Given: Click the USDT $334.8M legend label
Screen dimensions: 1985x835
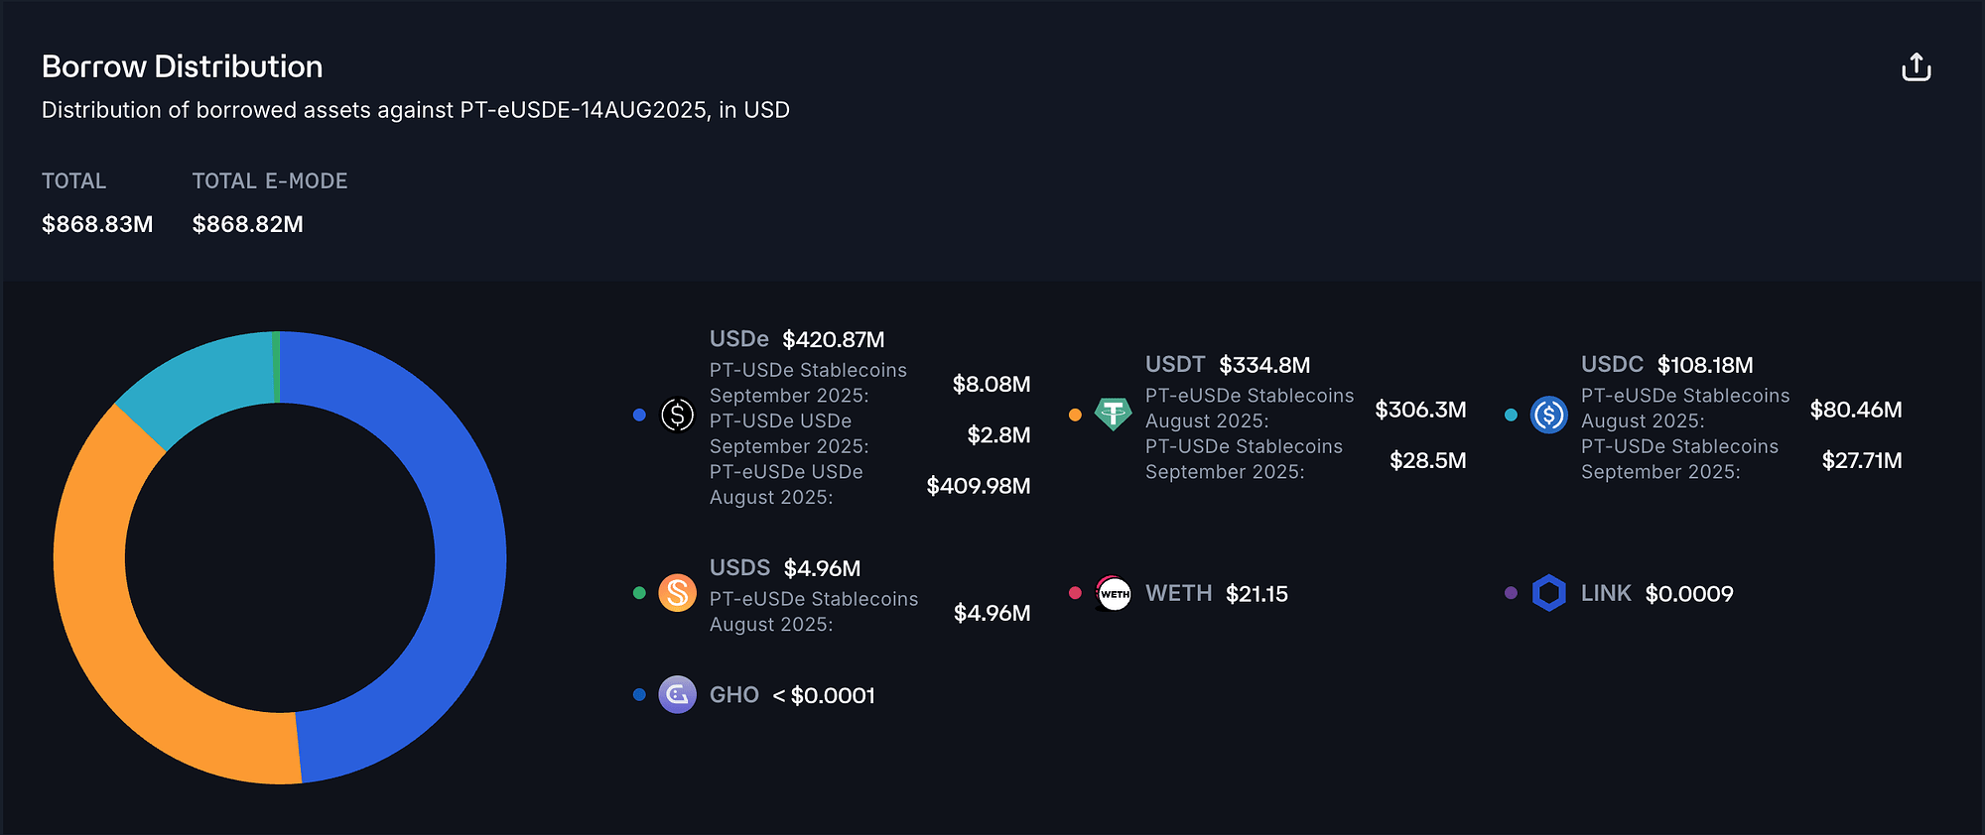Looking at the screenshot, I should pyautogui.click(x=1227, y=365).
